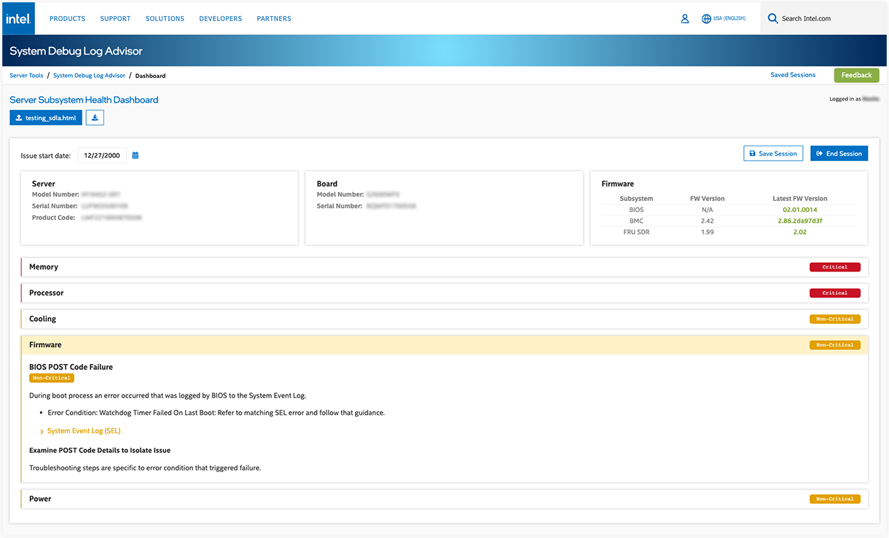Click the Save Session button

point(773,154)
